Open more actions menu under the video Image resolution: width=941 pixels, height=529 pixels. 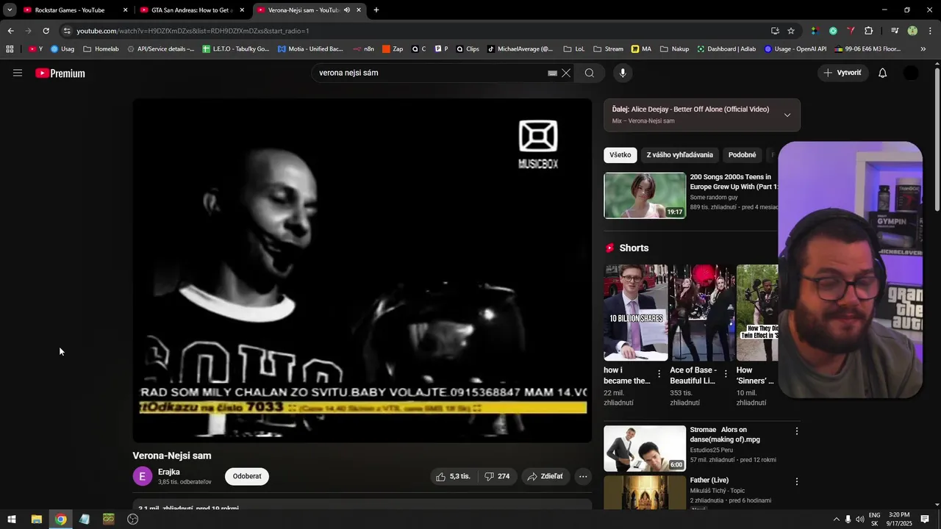pos(583,476)
